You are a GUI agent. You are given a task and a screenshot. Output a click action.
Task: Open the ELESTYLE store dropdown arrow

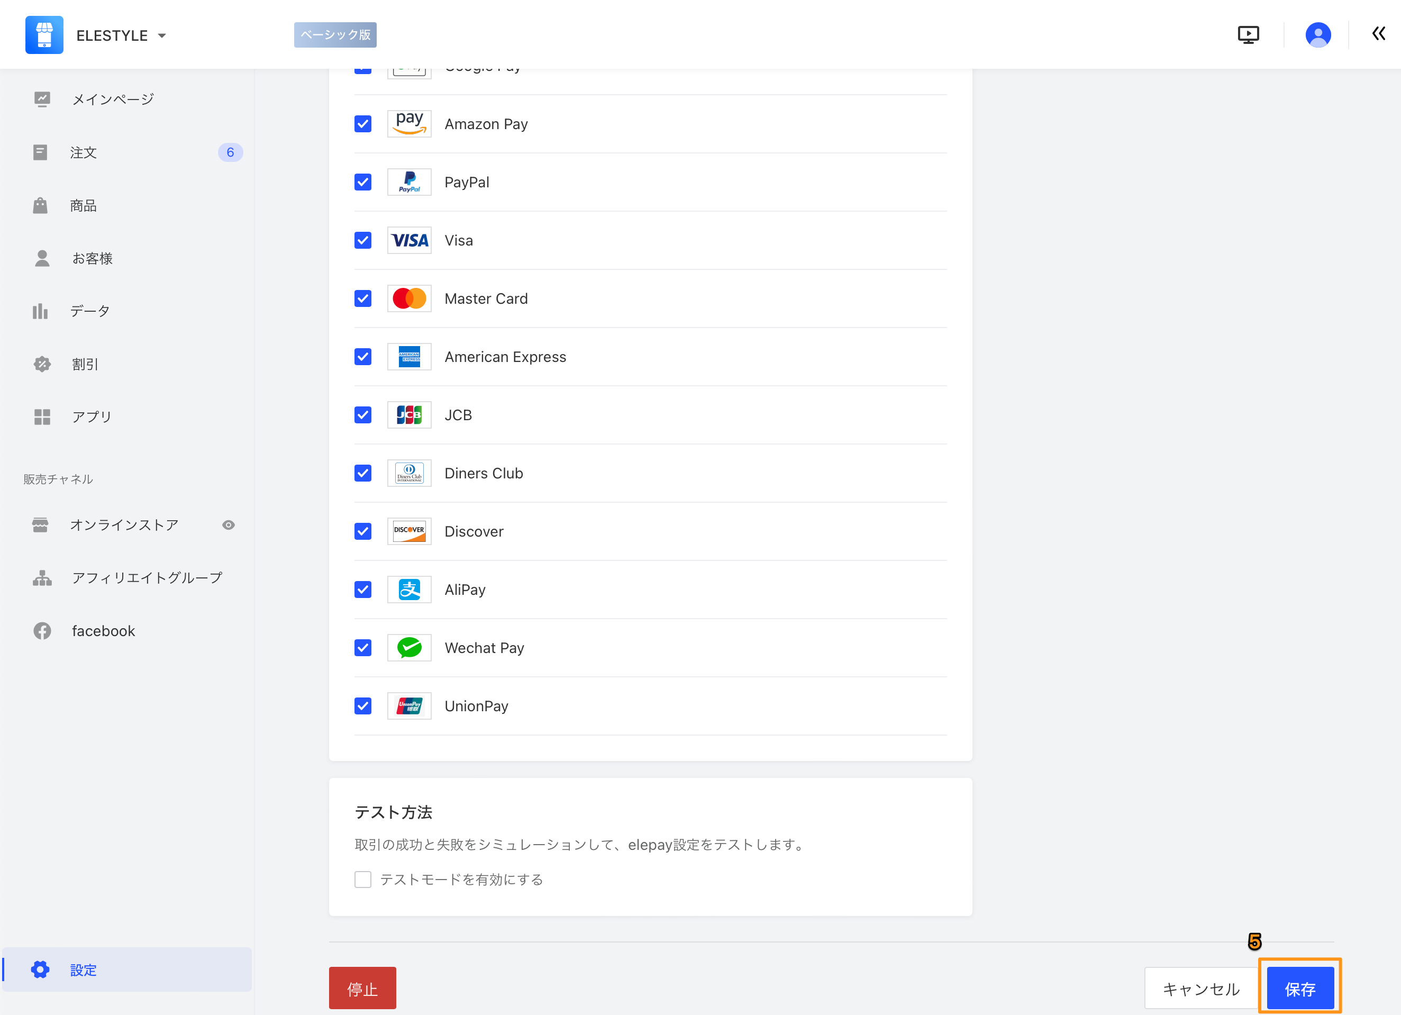coord(162,36)
